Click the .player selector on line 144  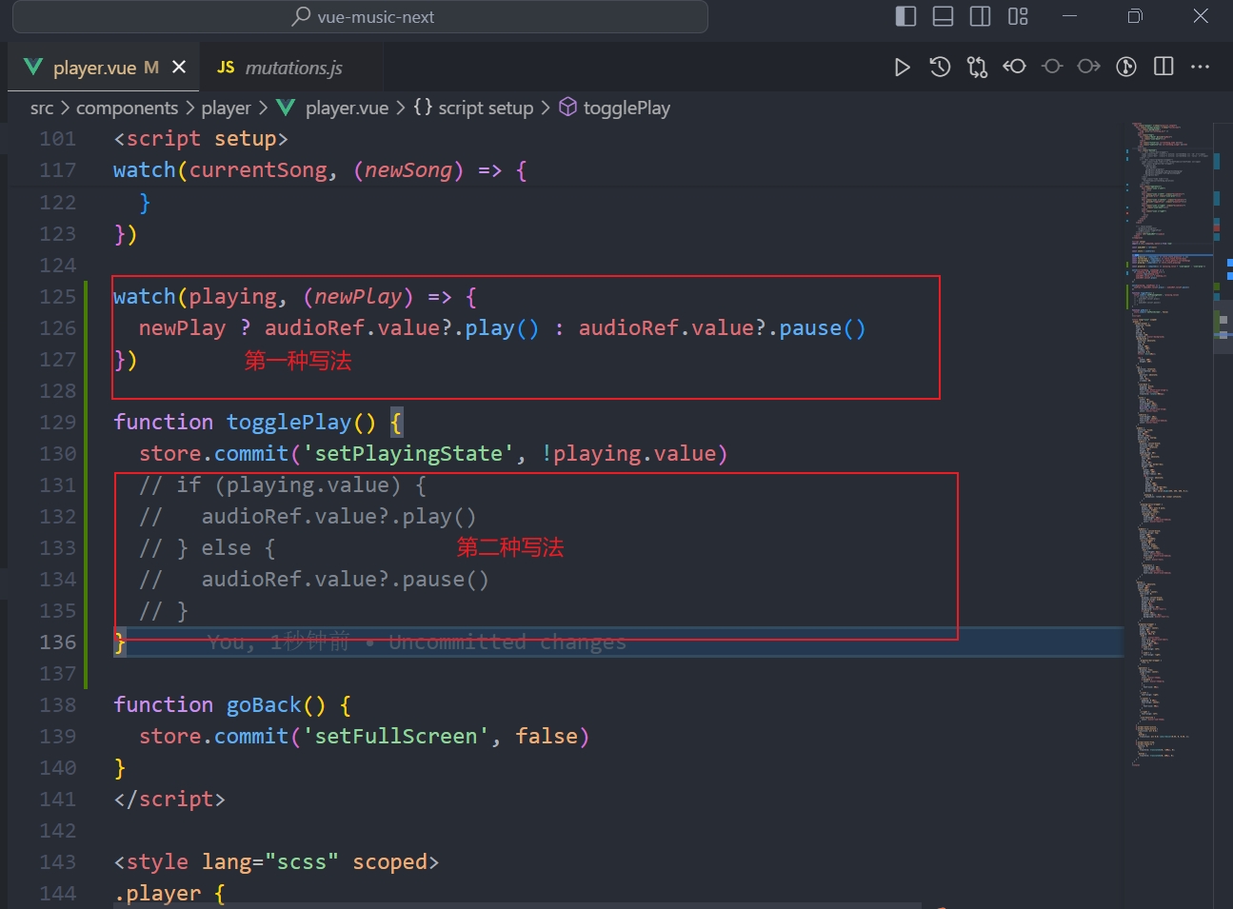pos(157,893)
